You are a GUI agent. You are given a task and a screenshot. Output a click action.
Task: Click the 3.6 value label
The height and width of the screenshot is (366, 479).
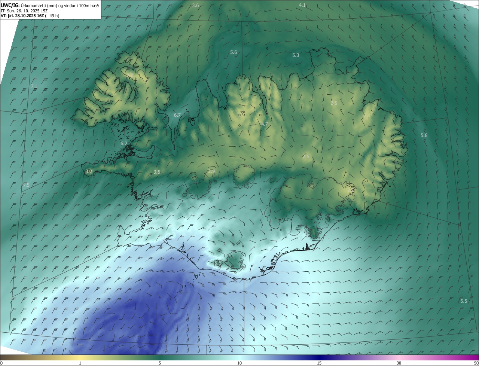[x=195, y=5]
